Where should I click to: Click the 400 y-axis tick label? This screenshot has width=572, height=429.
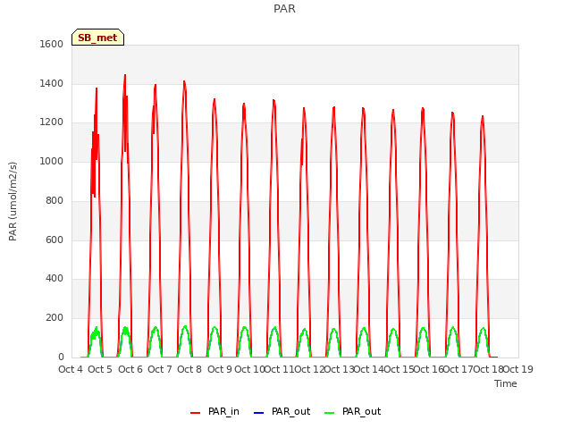point(55,279)
